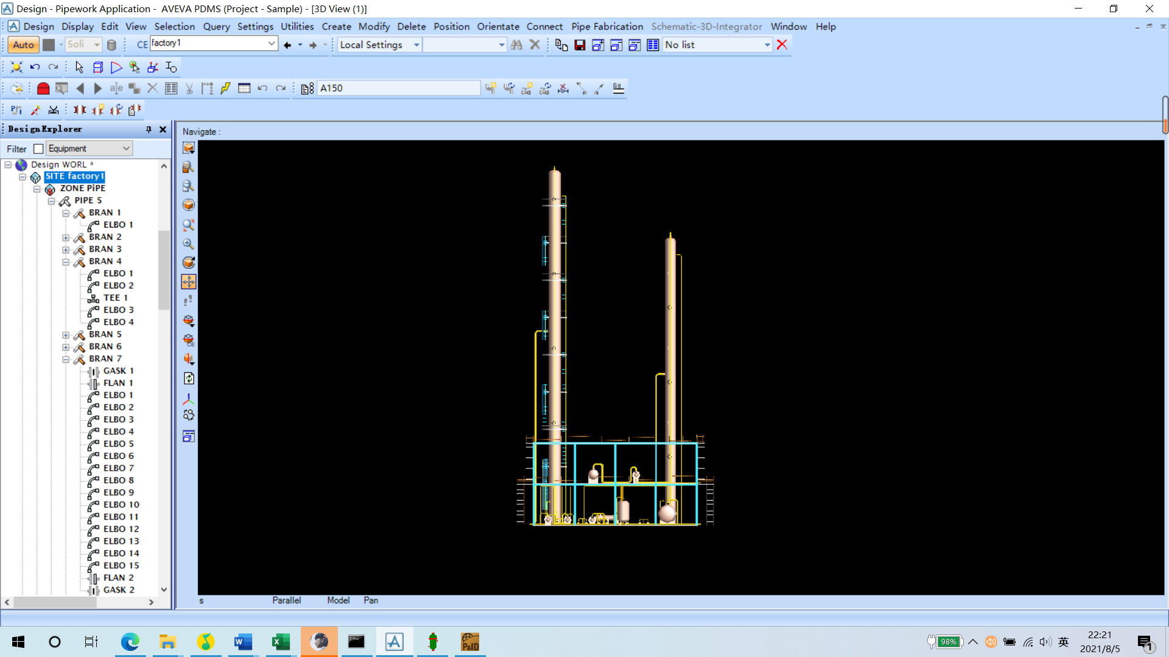This screenshot has width=1169, height=657.
Task: Open the Orientate menu
Action: point(498,27)
